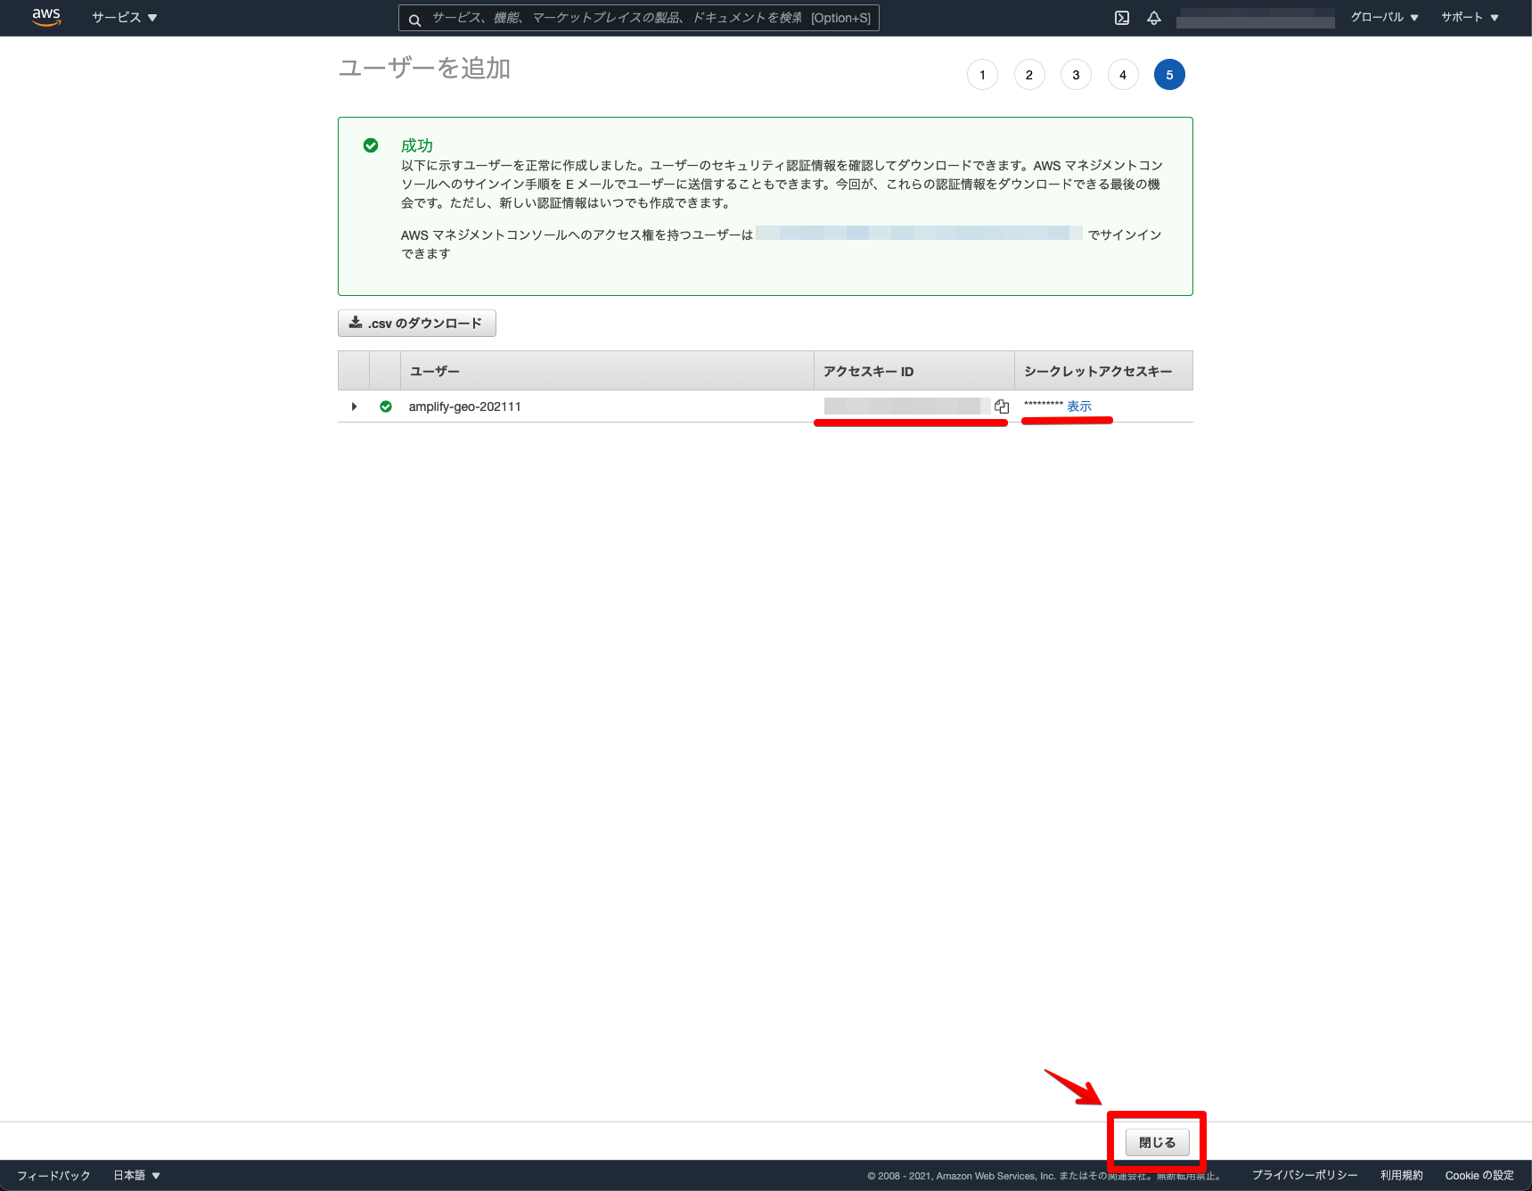Go to wizard step 4

point(1123,75)
